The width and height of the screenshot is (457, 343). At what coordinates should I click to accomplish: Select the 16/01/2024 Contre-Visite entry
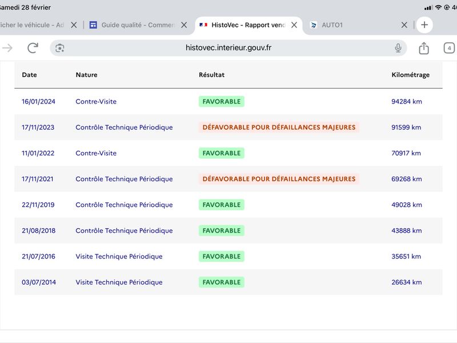(x=96, y=102)
